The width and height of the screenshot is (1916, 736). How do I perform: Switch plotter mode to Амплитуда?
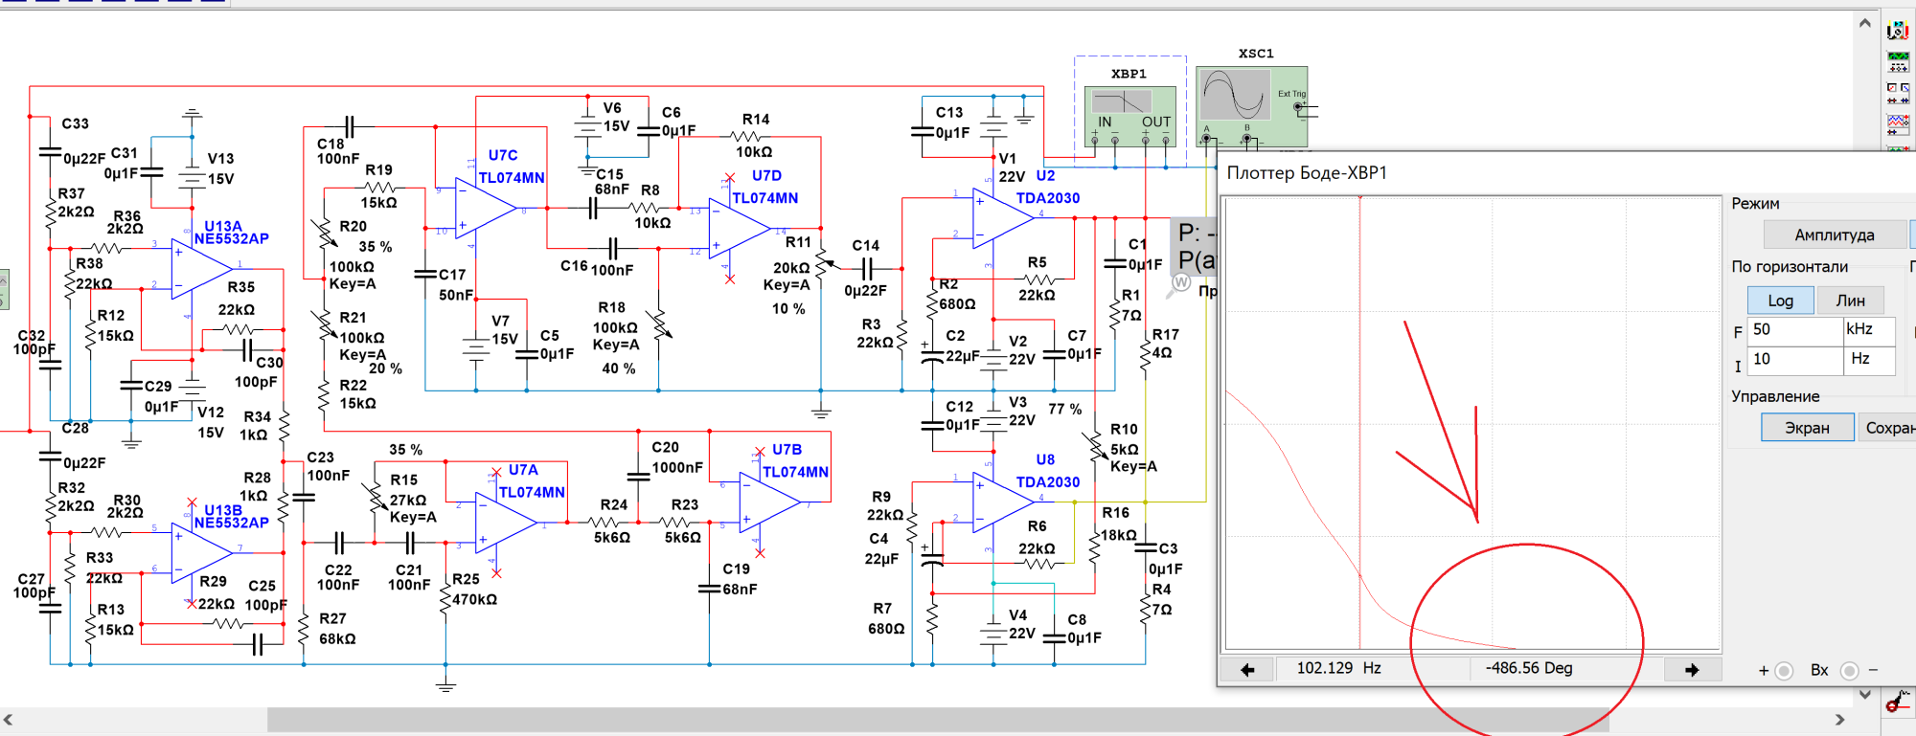tap(1835, 235)
